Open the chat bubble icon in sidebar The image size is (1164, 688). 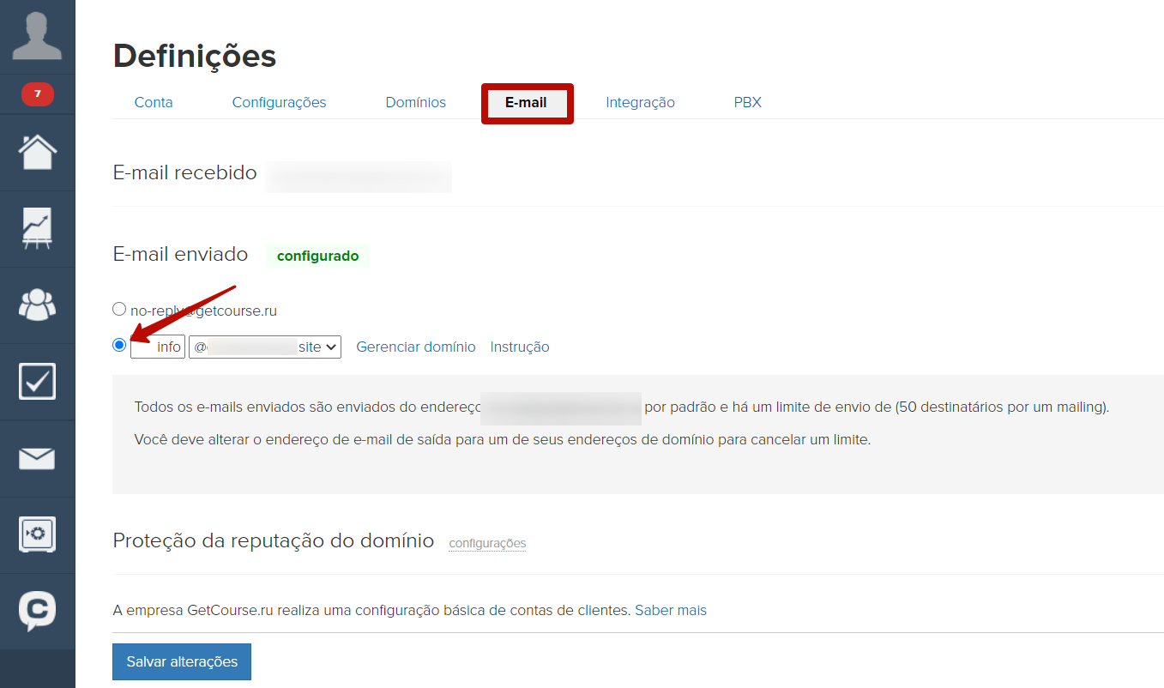[x=37, y=611]
